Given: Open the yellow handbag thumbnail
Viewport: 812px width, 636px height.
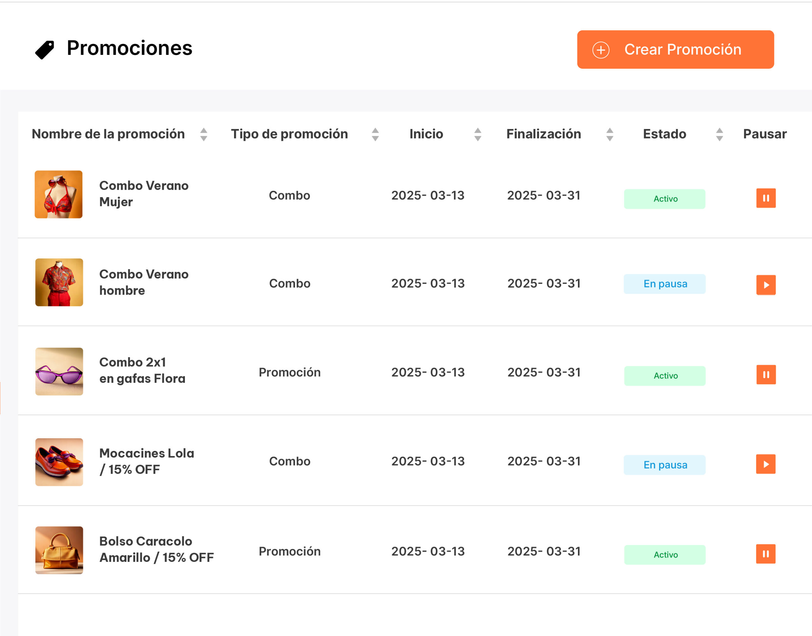Looking at the screenshot, I should (x=59, y=550).
